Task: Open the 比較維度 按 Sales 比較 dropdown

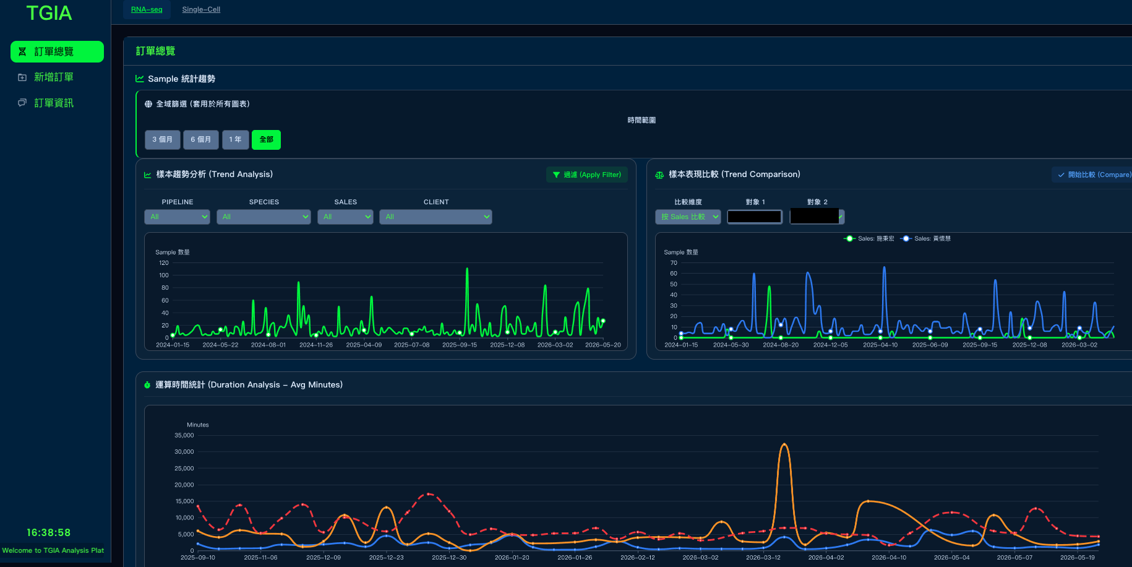Action: pos(688,217)
